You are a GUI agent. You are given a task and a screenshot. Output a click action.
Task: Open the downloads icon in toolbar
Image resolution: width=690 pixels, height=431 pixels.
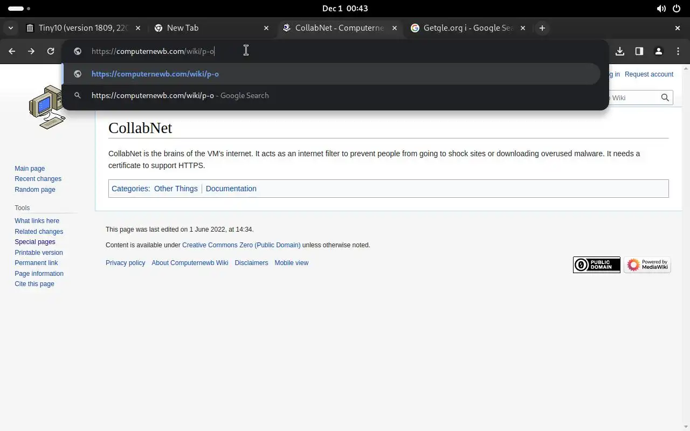pyautogui.click(x=620, y=51)
